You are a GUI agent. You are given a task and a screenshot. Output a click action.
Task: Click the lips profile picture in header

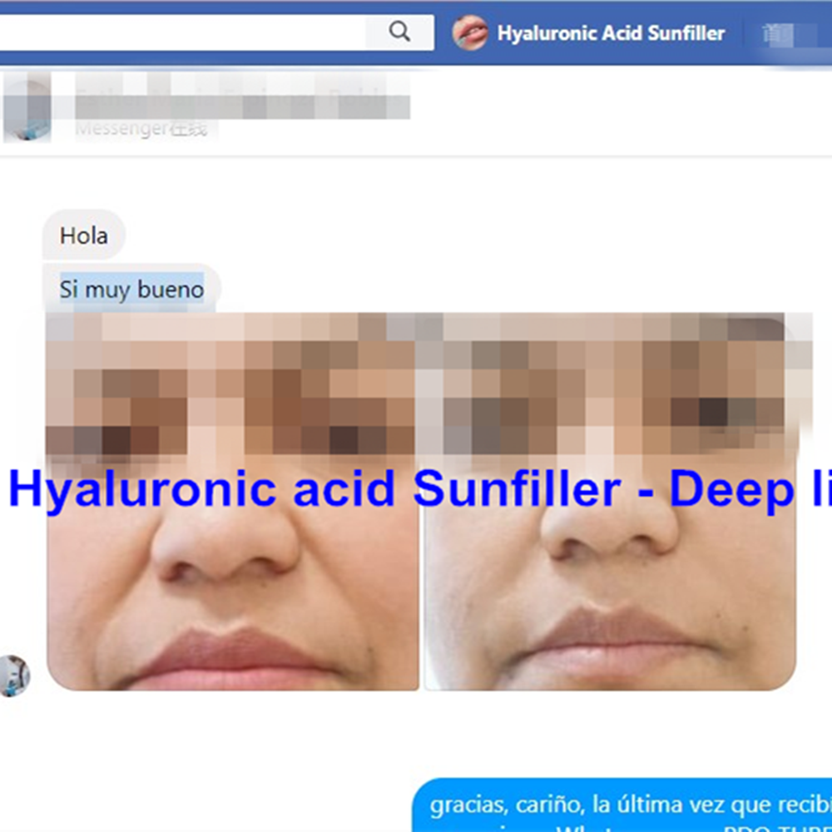pos(469,33)
